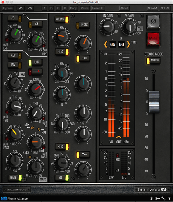Click the bx_console name plate
The image size is (173, 202).
(16, 189)
